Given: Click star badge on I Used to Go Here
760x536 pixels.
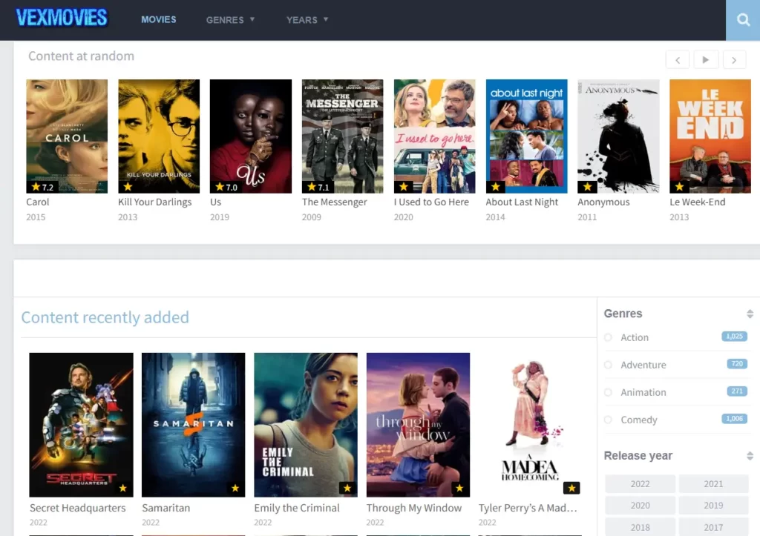Looking at the screenshot, I should point(403,187).
